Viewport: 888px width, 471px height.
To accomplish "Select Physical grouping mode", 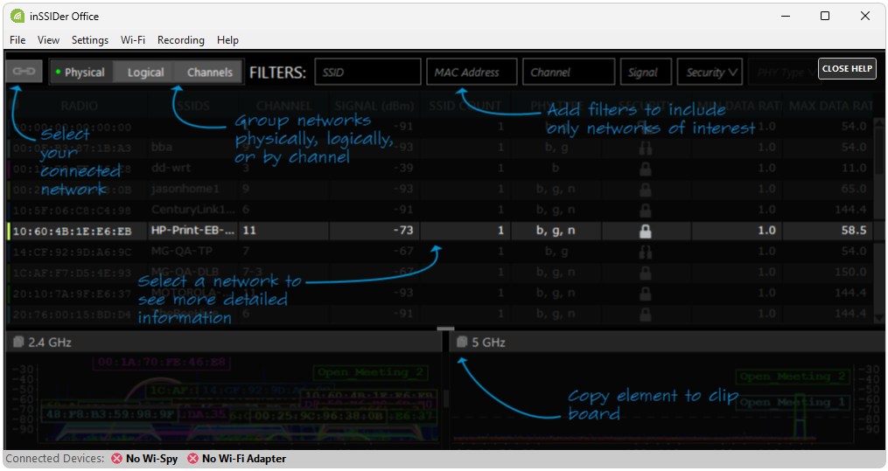I will [81, 73].
